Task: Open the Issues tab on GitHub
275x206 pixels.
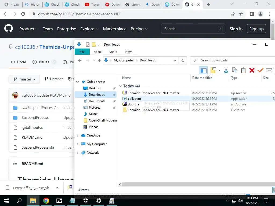Action: tap(44, 62)
